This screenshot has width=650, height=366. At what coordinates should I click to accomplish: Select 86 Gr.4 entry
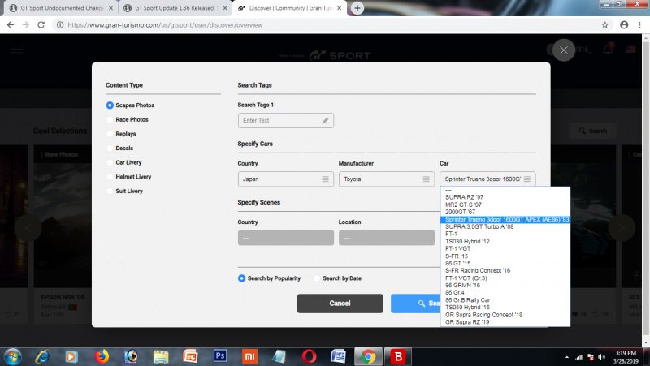pyautogui.click(x=505, y=292)
